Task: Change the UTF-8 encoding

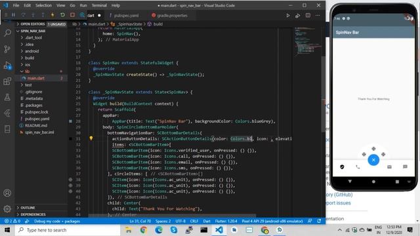Action: [x=180, y=222]
